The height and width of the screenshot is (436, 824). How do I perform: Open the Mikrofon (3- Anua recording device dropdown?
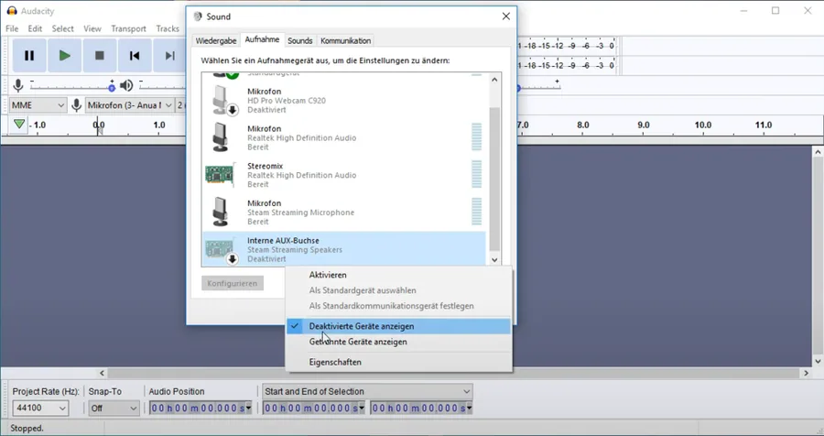coord(129,105)
